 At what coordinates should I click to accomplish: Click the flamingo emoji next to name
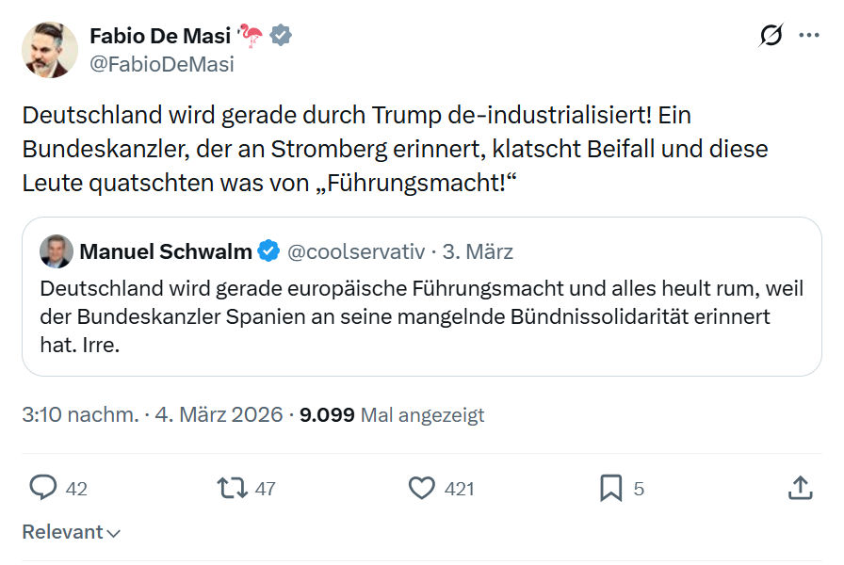[x=250, y=36]
